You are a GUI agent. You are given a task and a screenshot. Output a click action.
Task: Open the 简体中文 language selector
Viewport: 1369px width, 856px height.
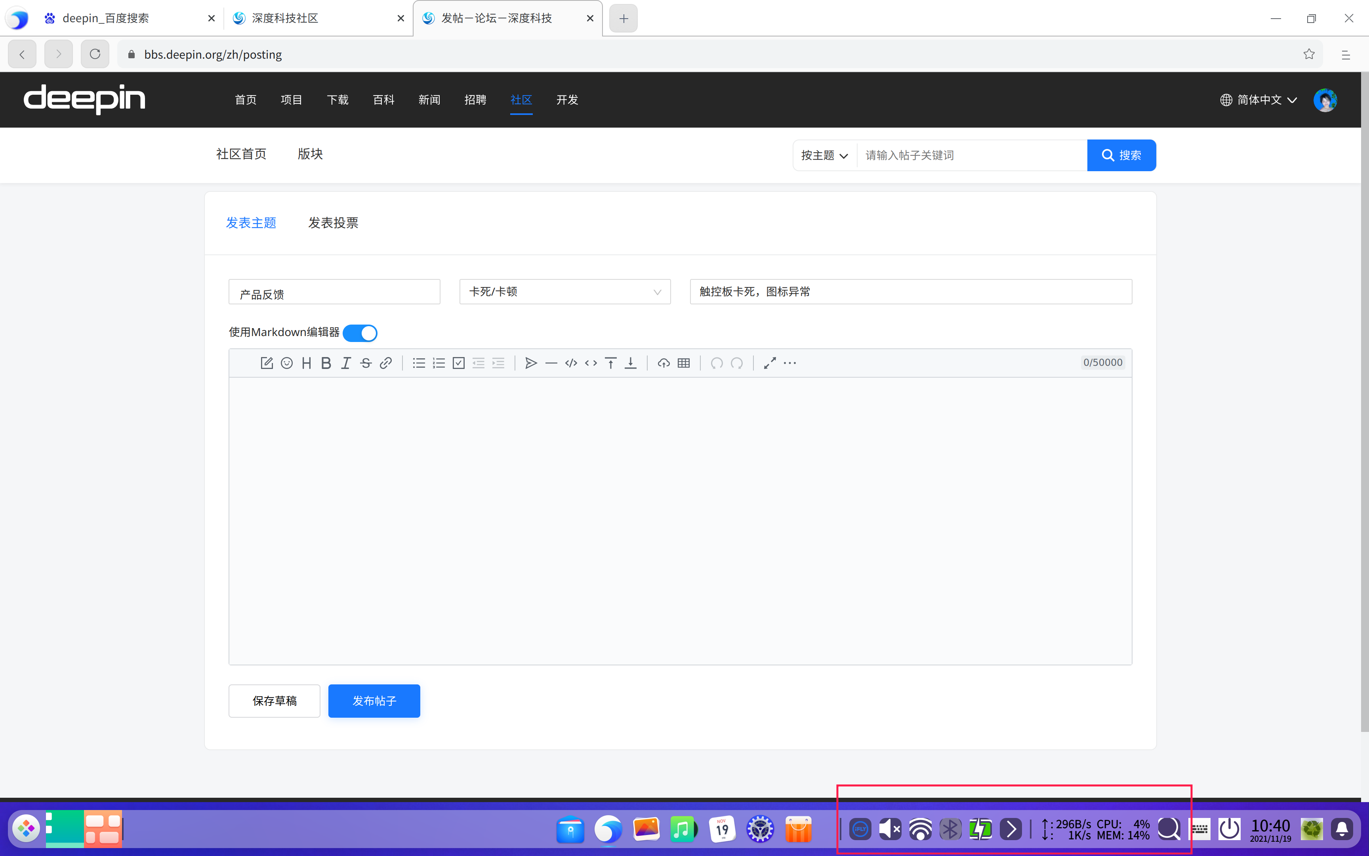coord(1259,99)
